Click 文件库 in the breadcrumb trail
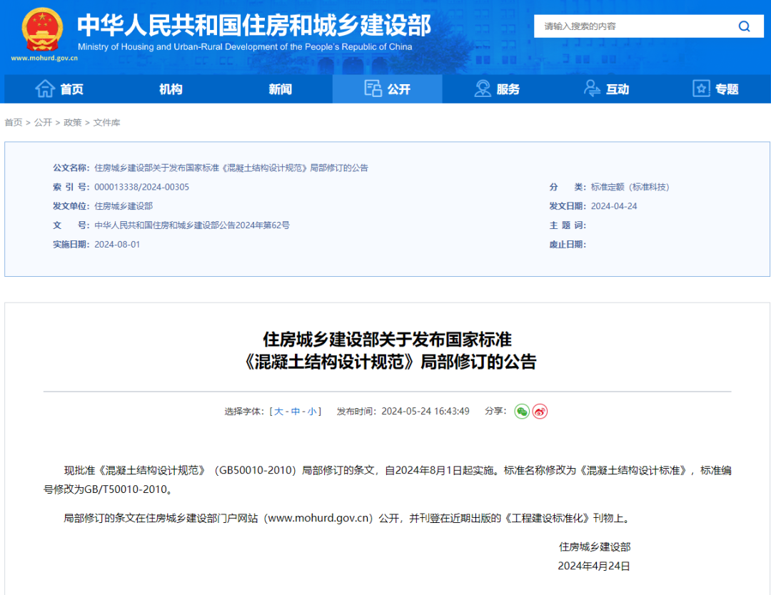 [x=106, y=122]
